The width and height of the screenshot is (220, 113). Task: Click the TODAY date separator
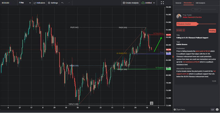(196, 10)
